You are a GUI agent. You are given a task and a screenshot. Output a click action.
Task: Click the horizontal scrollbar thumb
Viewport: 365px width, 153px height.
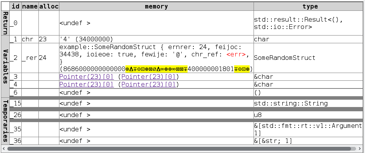179,149
